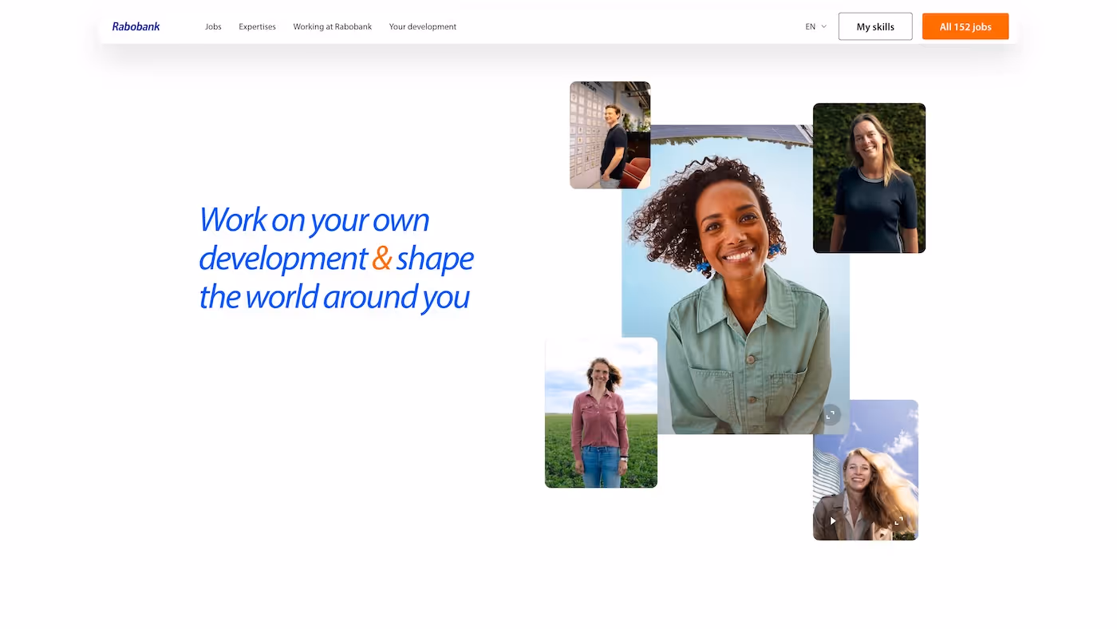Screen dimensions: 1117x629
Task: Click the photo of the man by the sticky-note wall
Action: [610, 134]
